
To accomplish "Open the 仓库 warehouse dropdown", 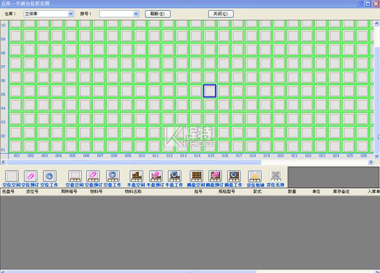I will (71, 14).
